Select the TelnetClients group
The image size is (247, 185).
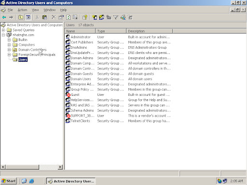pyautogui.click(x=80, y=121)
